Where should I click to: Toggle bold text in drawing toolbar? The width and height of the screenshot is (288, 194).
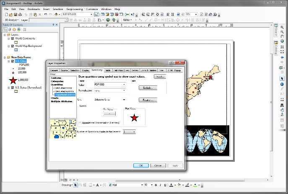pyautogui.click(x=156, y=185)
